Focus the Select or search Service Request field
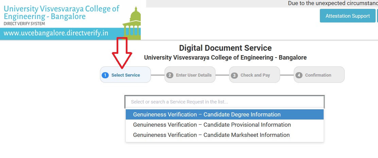 click(225, 102)
